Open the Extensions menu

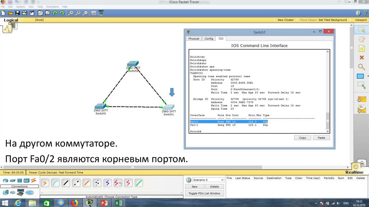click(53, 7)
